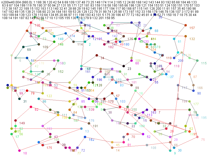The height and width of the screenshot is (157, 209).
Task: Click the purple node labeled 52
Action: [143, 134]
